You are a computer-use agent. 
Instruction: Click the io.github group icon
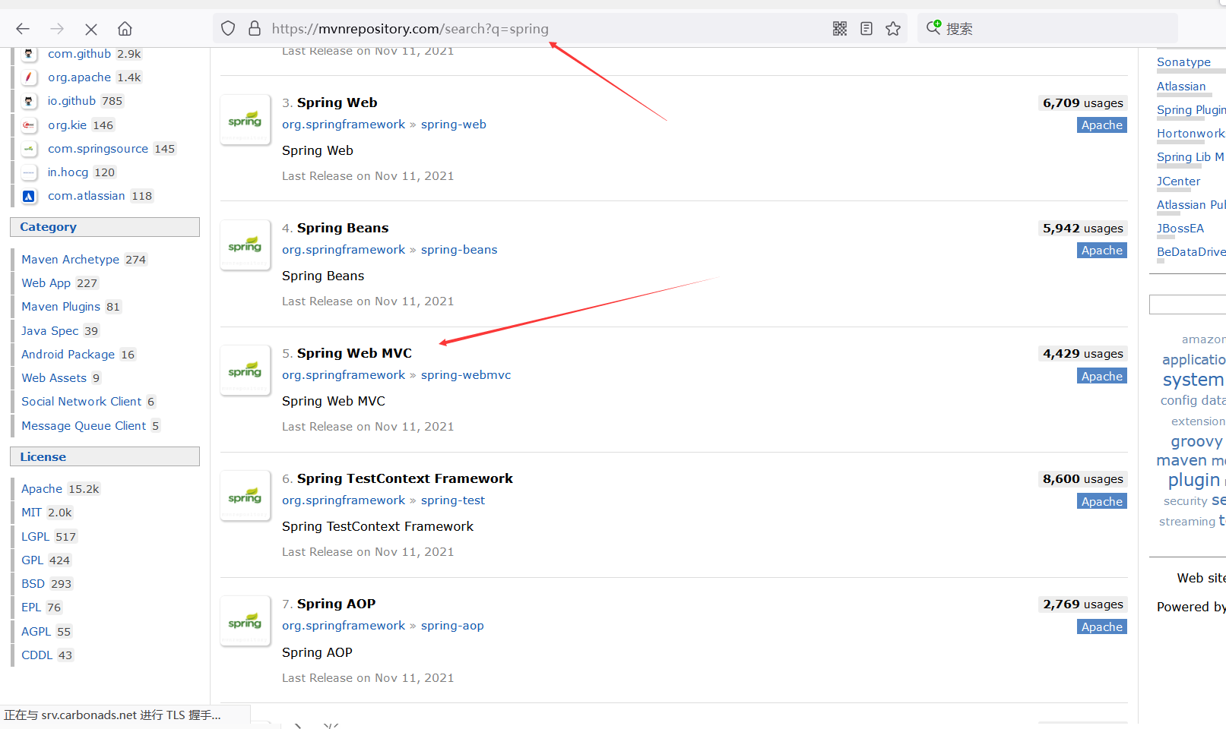pos(29,101)
